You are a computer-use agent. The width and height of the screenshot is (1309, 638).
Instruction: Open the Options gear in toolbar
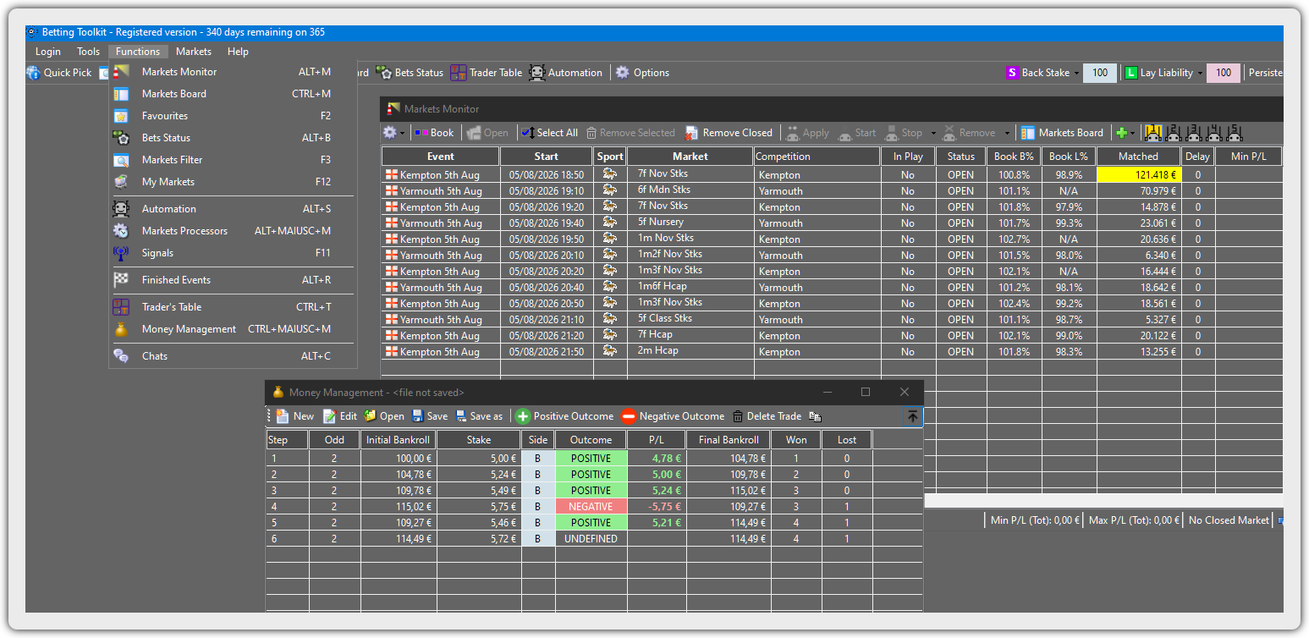(623, 73)
